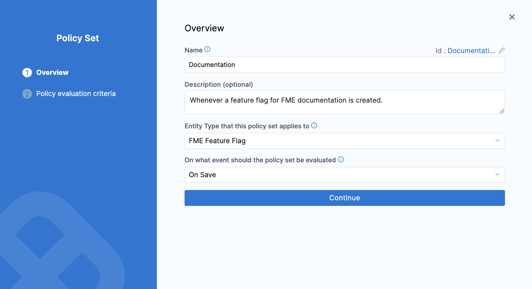Click the Documentati... Id value
Viewport: 532px width, 289px height.
(x=471, y=51)
